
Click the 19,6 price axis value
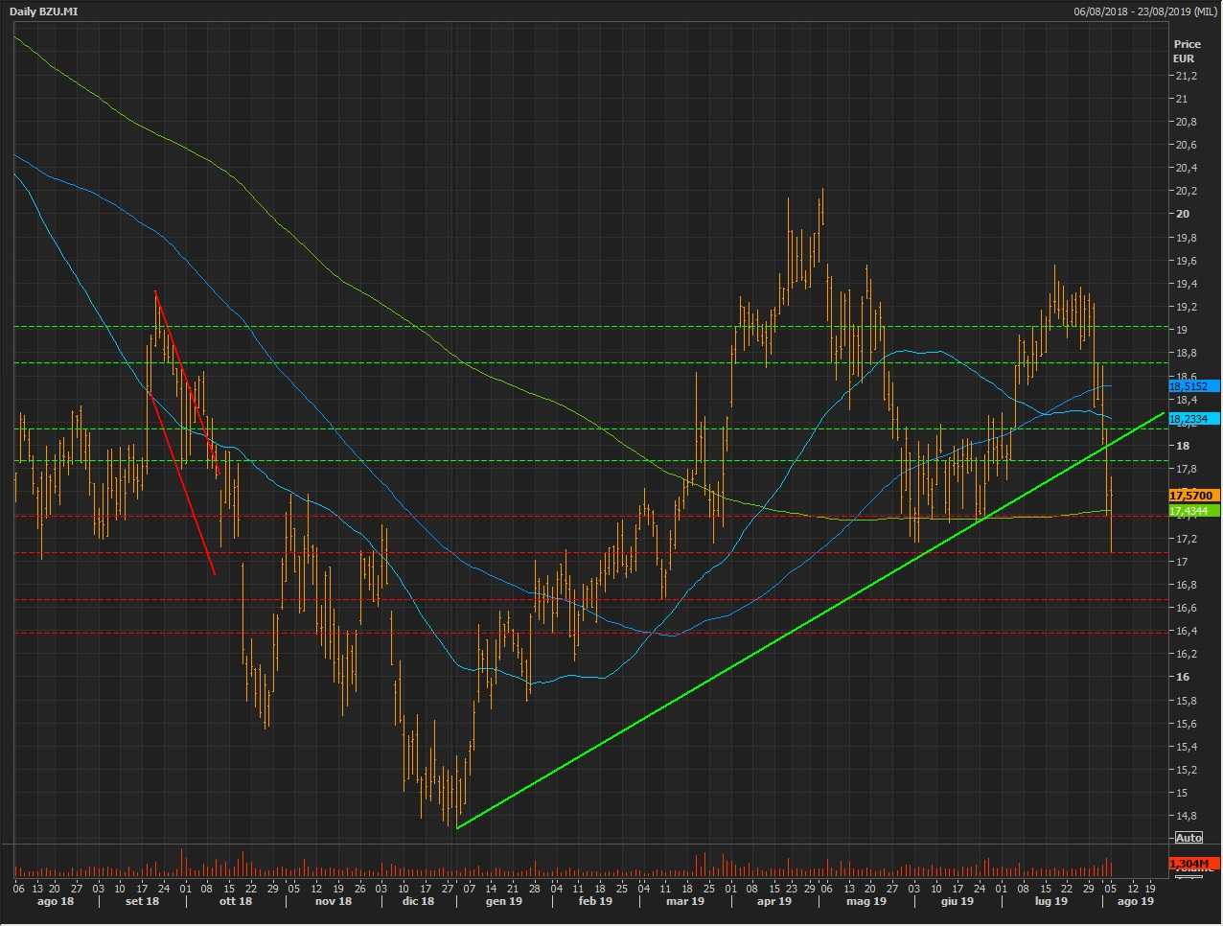point(1186,261)
